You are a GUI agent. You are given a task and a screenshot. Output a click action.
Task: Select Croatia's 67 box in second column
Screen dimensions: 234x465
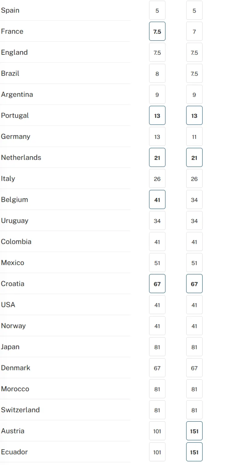point(194,284)
